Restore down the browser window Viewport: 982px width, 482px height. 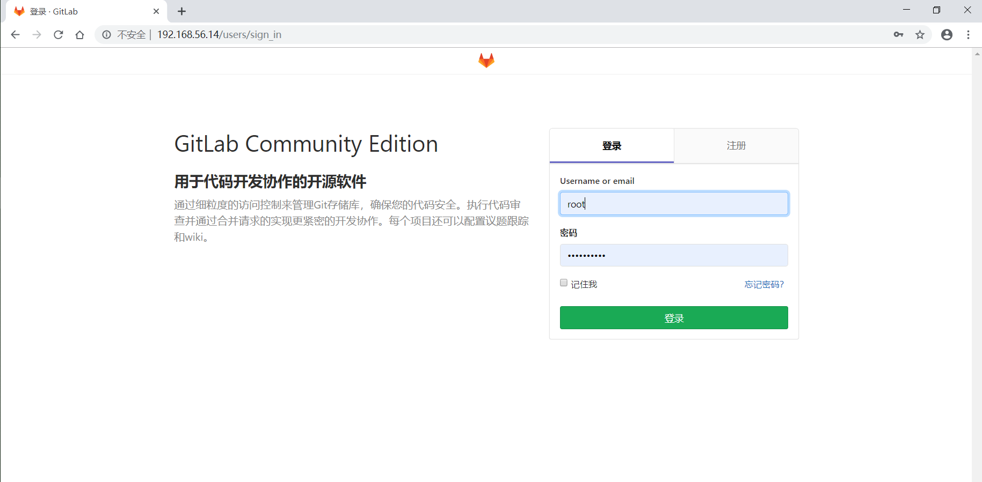point(937,10)
